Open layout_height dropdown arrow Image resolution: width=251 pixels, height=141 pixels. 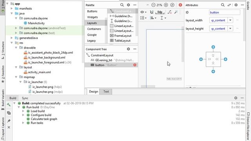coord(230,29)
